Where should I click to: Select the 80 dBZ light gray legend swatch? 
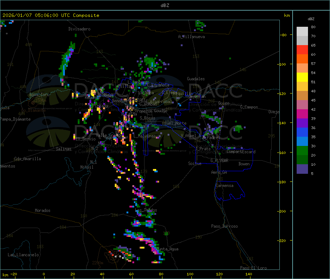(x=302, y=32)
